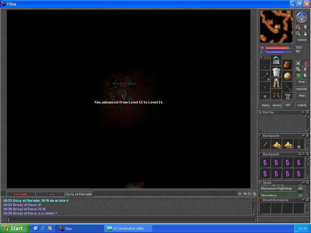Select the 100 gold coins stack
This screenshot has width=311, height=233.
click(288, 144)
